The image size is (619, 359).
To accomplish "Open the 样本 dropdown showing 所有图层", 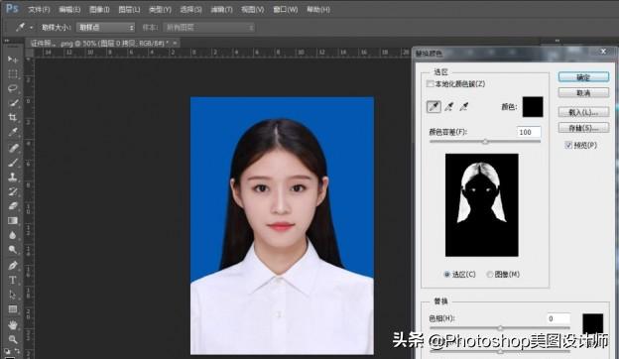I will coord(209,27).
